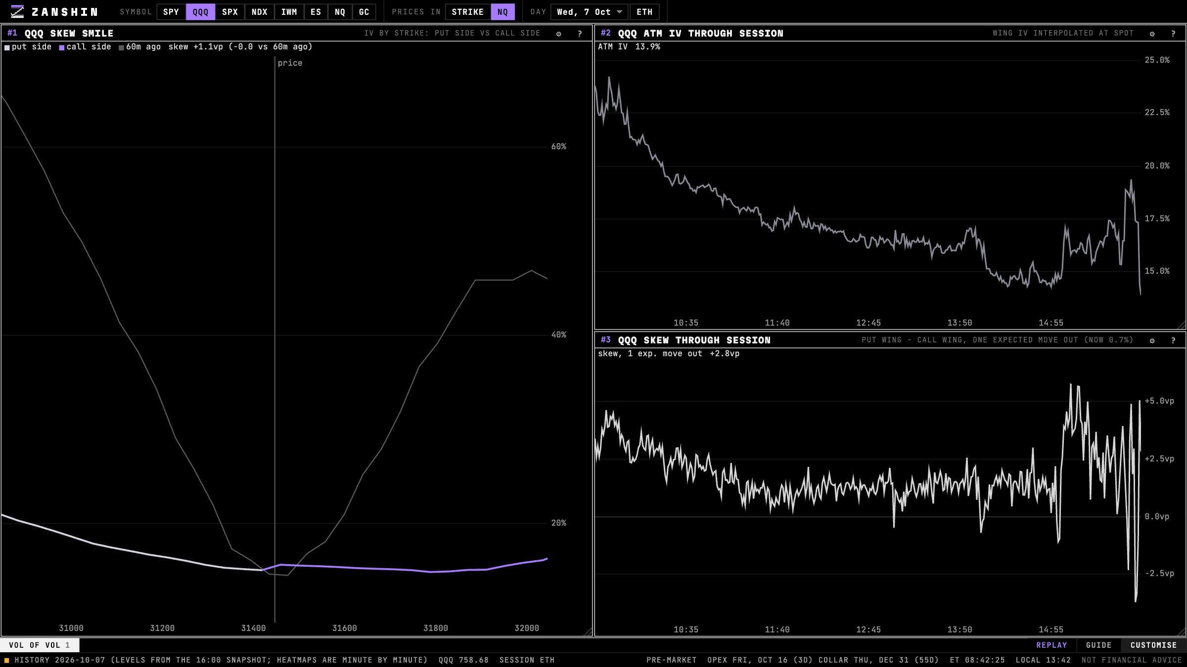Open settings gear for ATM IV panel
1187x667 pixels.
pos(1152,34)
